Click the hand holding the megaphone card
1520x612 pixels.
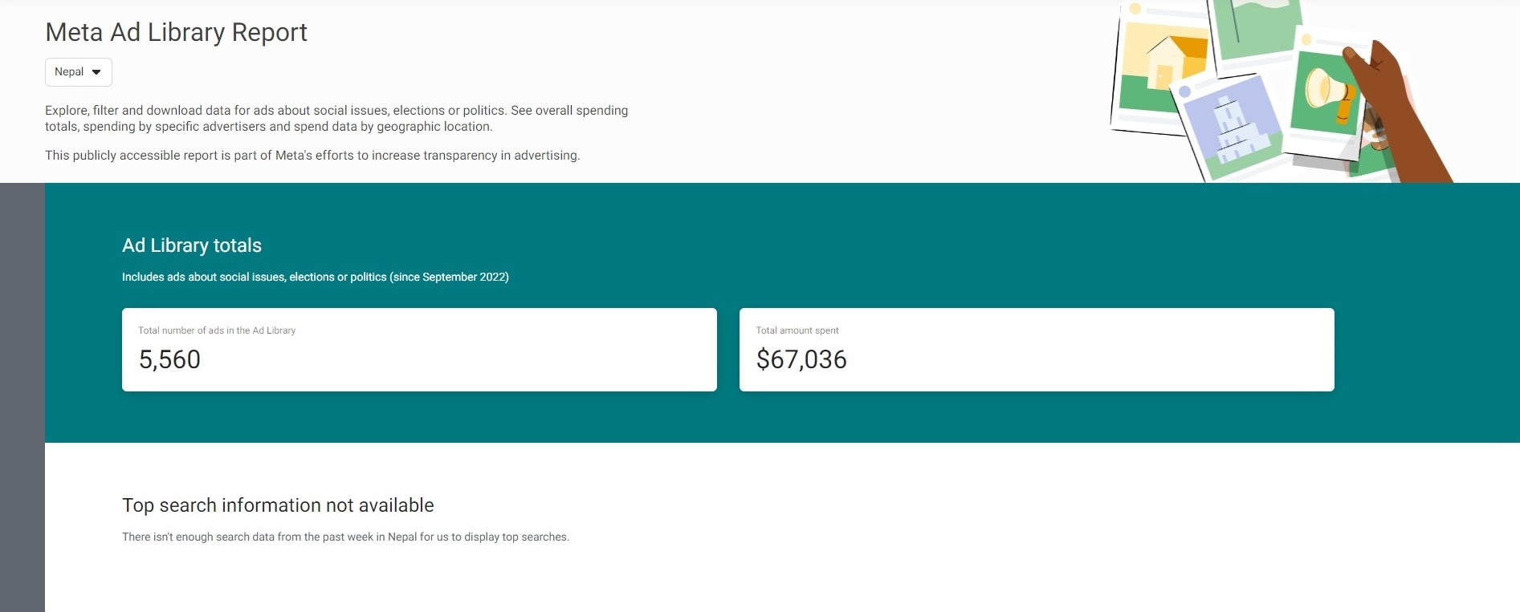tap(1397, 112)
